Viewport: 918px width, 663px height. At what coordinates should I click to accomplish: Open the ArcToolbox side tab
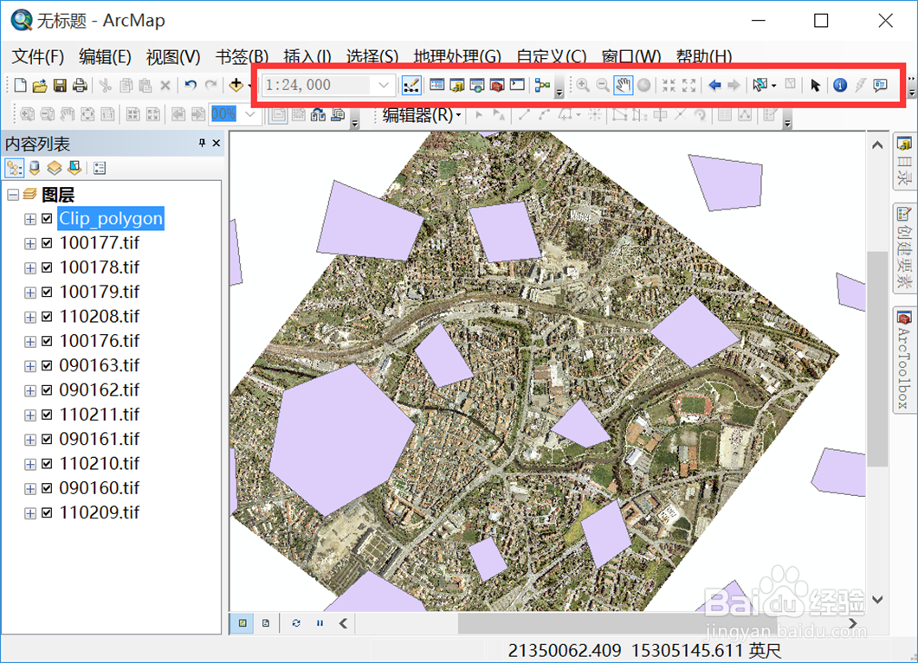904,359
